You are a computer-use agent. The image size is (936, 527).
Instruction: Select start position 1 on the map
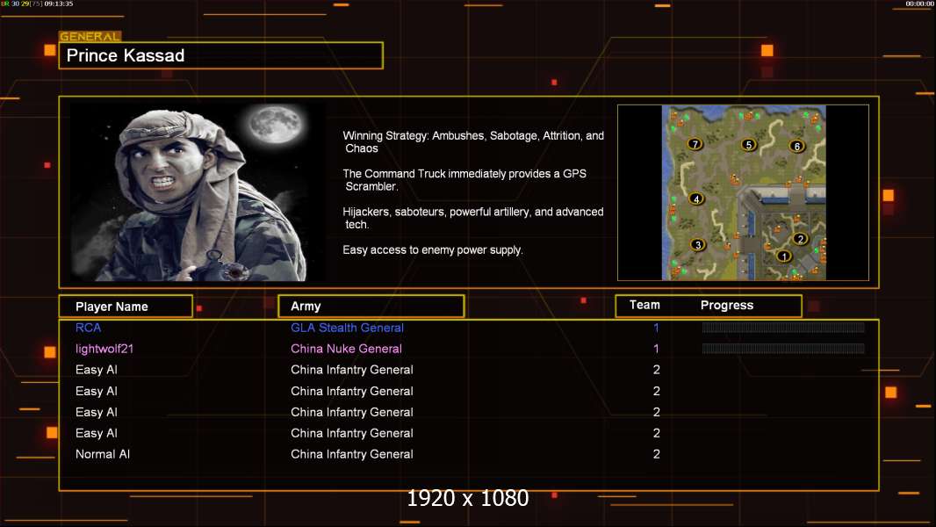point(784,256)
